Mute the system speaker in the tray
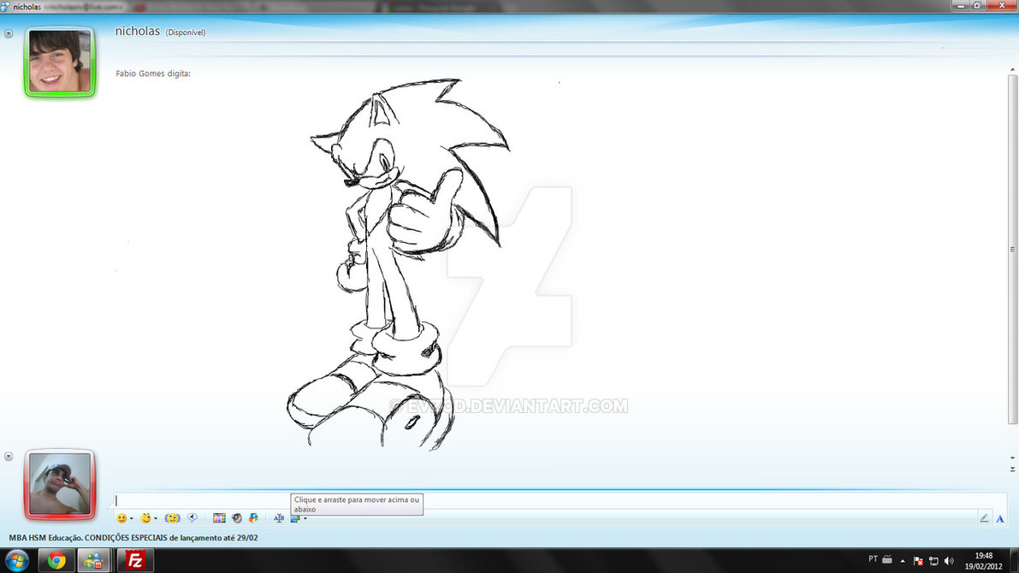The image size is (1019, 573). [x=949, y=561]
